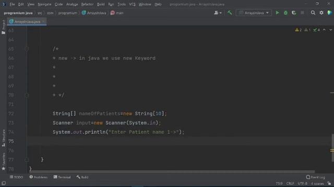Click line:column 75:9 indicator
The width and height of the screenshot is (334, 187).
pos(279,183)
